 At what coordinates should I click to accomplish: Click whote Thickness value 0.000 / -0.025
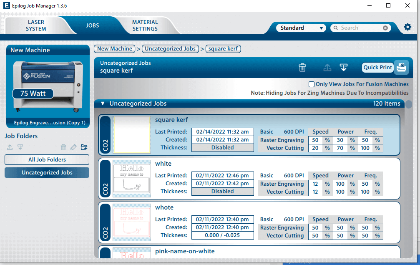pos(222,235)
